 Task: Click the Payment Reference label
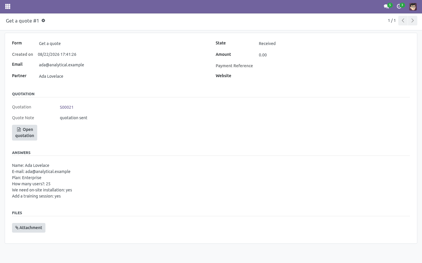pos(234,66)
